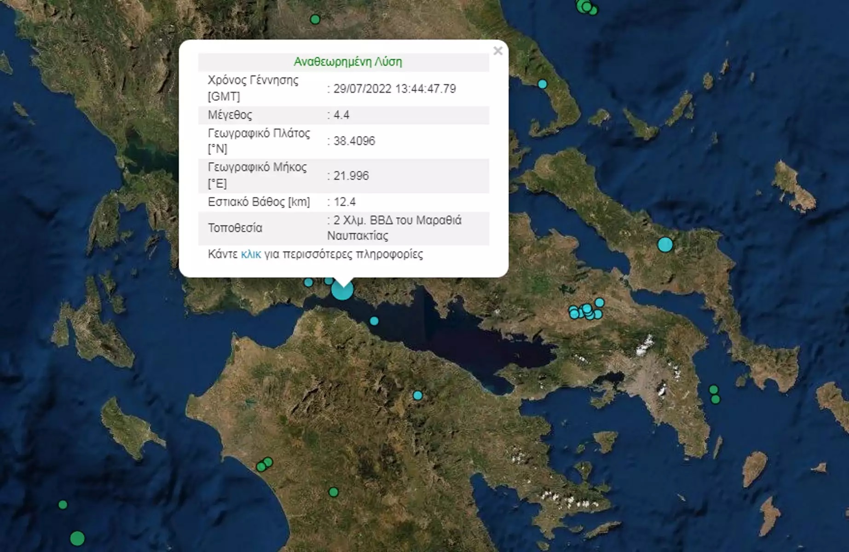
Task: Click the upper green marker on the western Peloponnese coast
Action: click(268, 462)
